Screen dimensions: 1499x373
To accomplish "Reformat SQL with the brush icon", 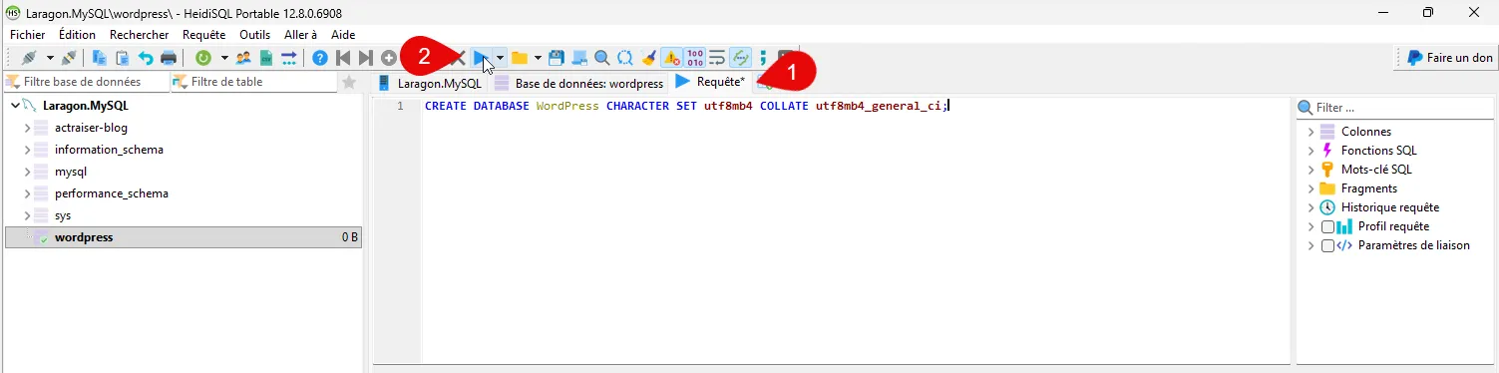I will tap(648, 58).
